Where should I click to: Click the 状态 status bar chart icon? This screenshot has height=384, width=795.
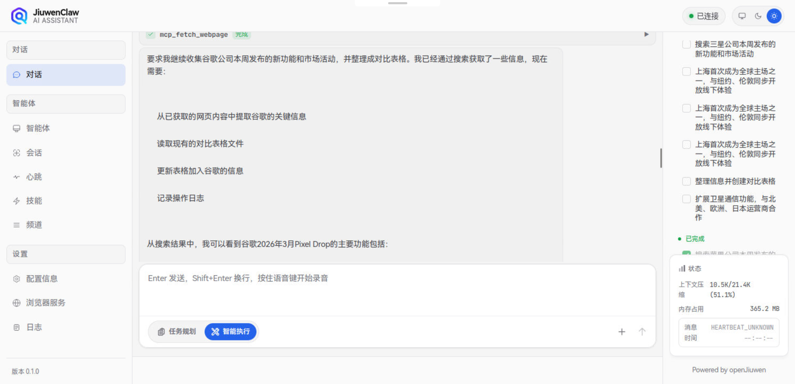(682, 268)
